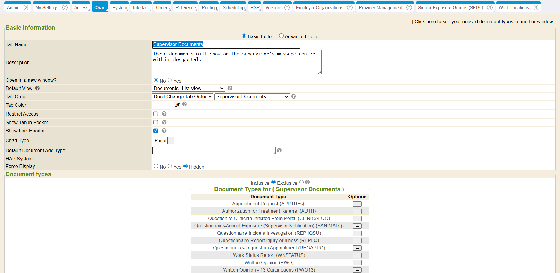Open Work Locations pop-out arrow icon

[536, 8]
